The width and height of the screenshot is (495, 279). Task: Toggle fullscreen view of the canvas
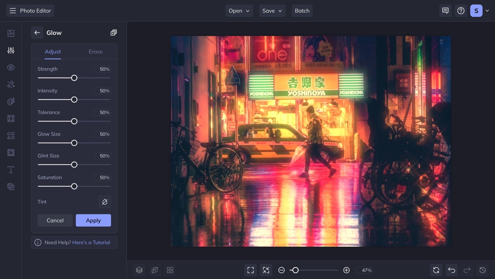[250, 270]
